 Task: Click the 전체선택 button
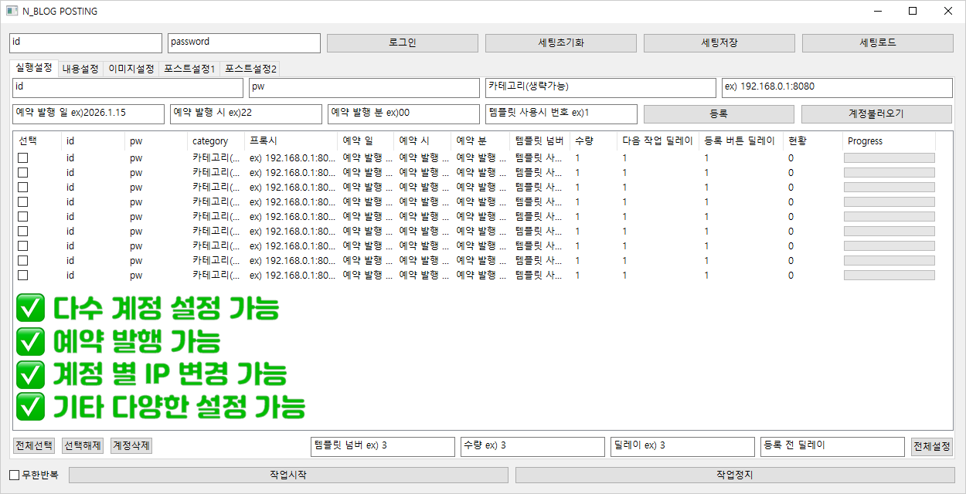tap(35, 446)
